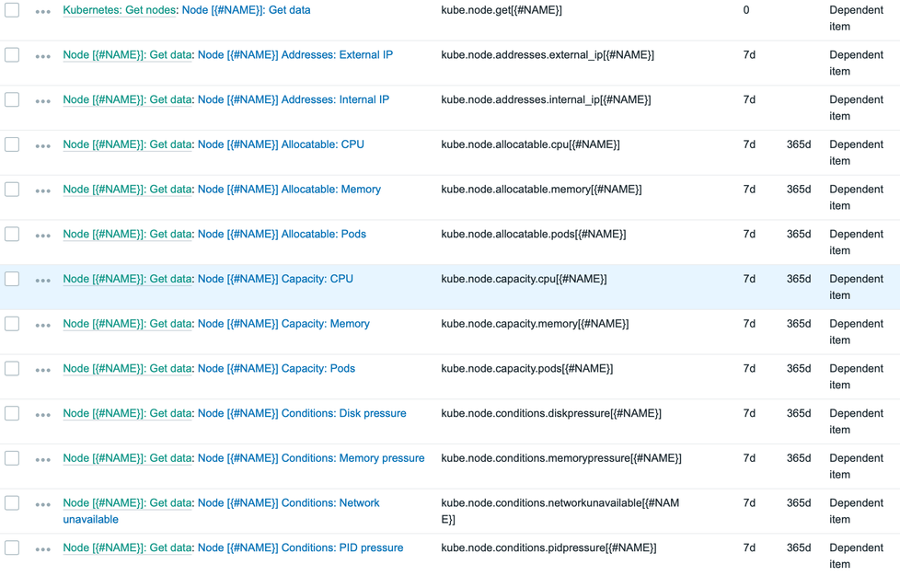Click the key kube.node.get[{#NAME}]
The height and width of the screenshot is (576, 900).
(x=502, y=10)
